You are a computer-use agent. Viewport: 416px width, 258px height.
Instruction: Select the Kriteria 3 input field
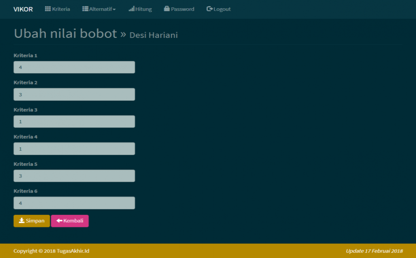click(x=74, y=121)
